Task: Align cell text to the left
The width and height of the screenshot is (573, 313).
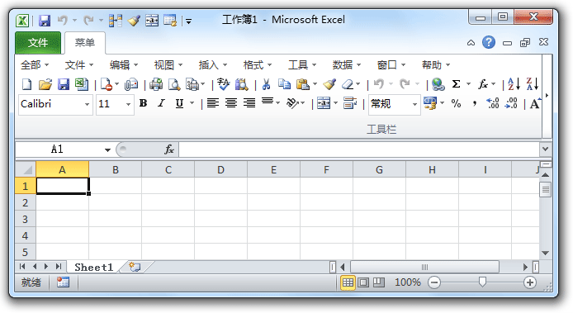Action: click(x=213, y=103)
